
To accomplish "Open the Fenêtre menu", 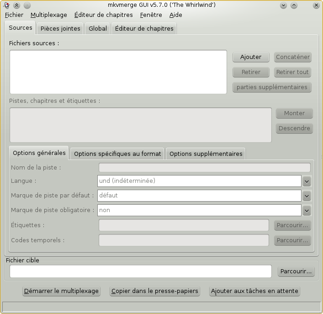I will coord(151,15).
